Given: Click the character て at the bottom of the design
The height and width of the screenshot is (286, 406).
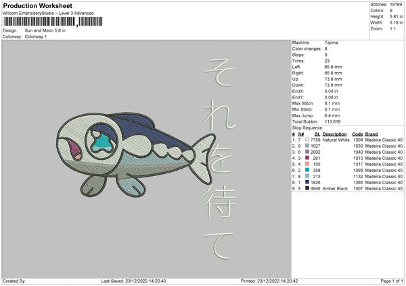Looking at the screenshot, I should pyautogui.click(x=219, y=246).
